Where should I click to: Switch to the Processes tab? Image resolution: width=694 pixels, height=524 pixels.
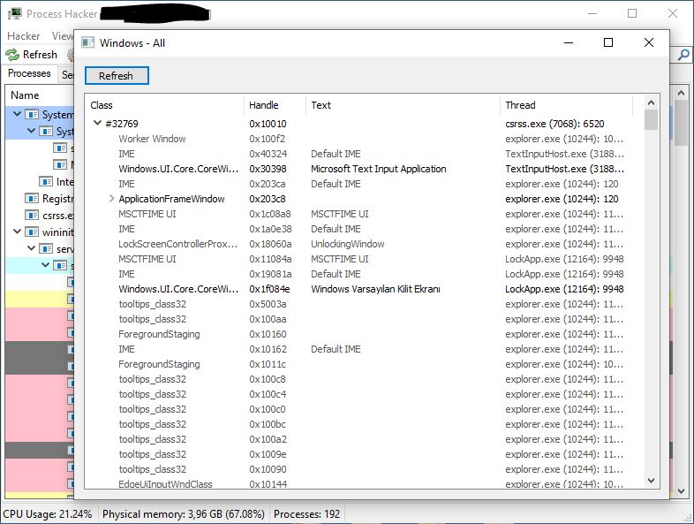pyautogui.click(x=29, y=73)
